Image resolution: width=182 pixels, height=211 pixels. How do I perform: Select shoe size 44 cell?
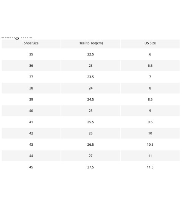pos(31,156)
